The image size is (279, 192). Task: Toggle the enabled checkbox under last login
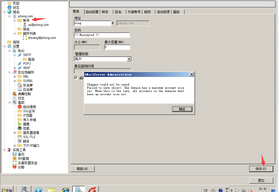[76, 78]
